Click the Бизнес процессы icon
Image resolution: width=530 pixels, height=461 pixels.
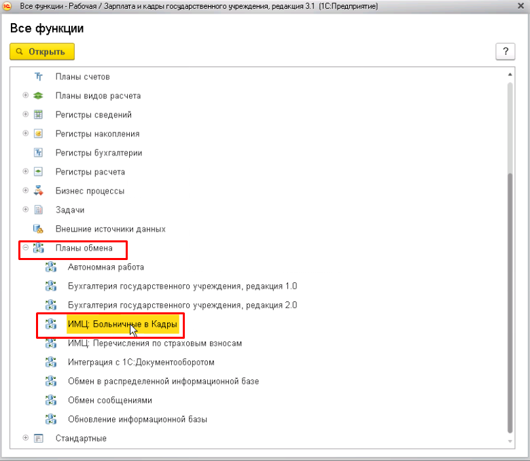39,191
